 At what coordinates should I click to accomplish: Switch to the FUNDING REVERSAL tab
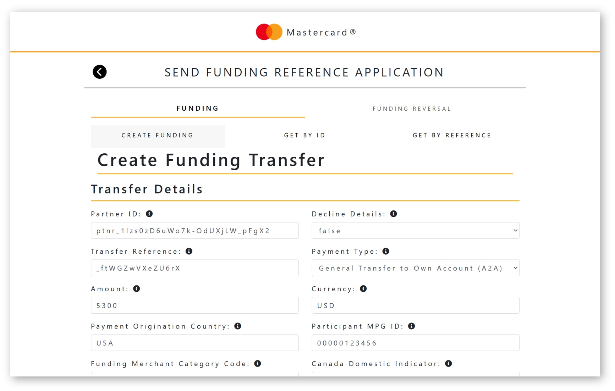pos(411,109)
